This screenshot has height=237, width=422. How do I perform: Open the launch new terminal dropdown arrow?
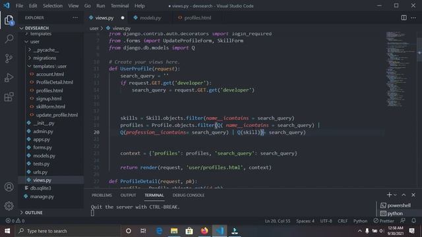pos(395,195)
